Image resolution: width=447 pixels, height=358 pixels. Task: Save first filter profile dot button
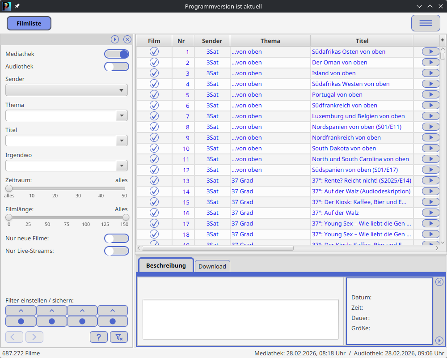(21, 321)
